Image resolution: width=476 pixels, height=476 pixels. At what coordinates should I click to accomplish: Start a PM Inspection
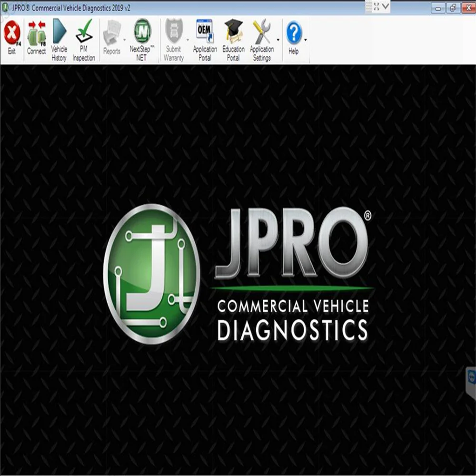click(84, 40)
